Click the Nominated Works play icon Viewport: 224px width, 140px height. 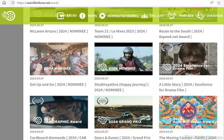pos(102,16)
